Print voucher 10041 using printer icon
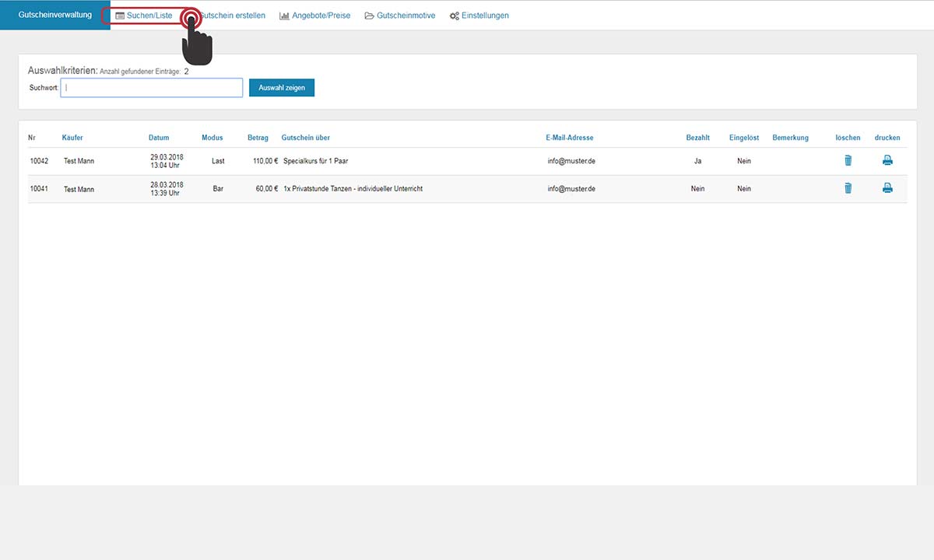The image size is (934, 560). (x=887, y=188)
